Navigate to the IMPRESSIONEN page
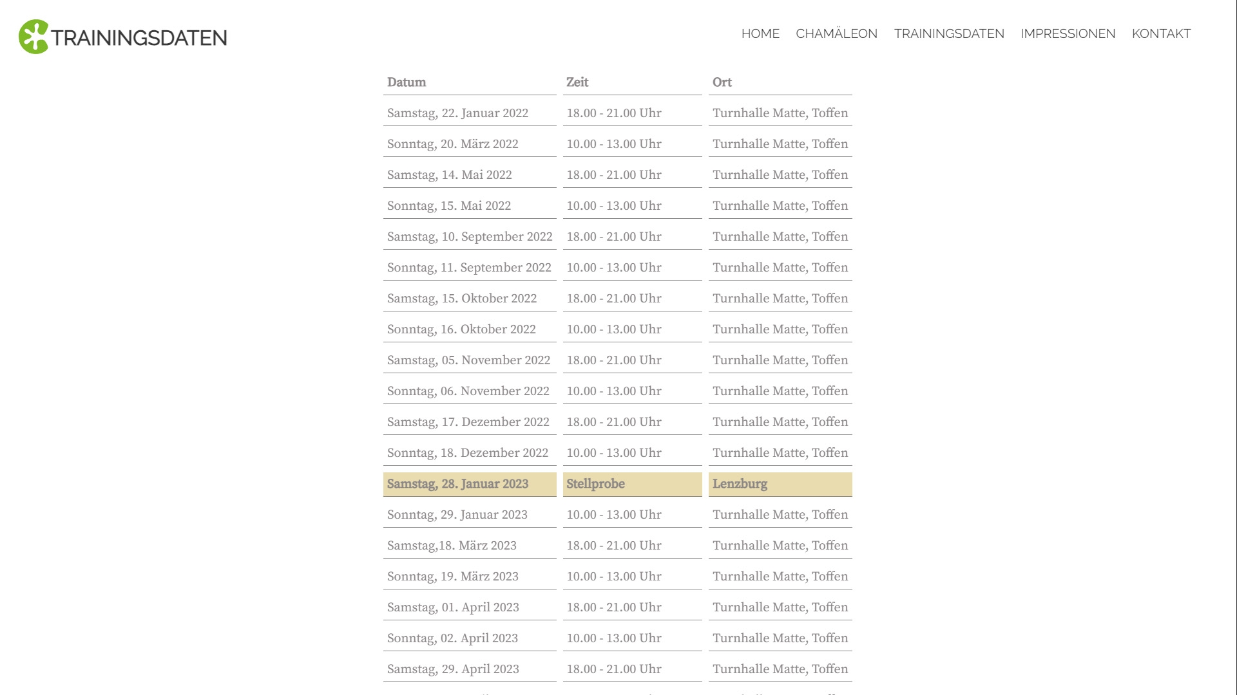The image size is (1237, 695). pos(1068,33)
